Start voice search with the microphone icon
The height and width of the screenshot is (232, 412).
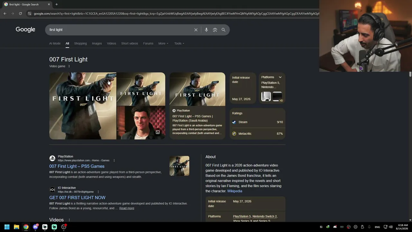tap(206, 30)
